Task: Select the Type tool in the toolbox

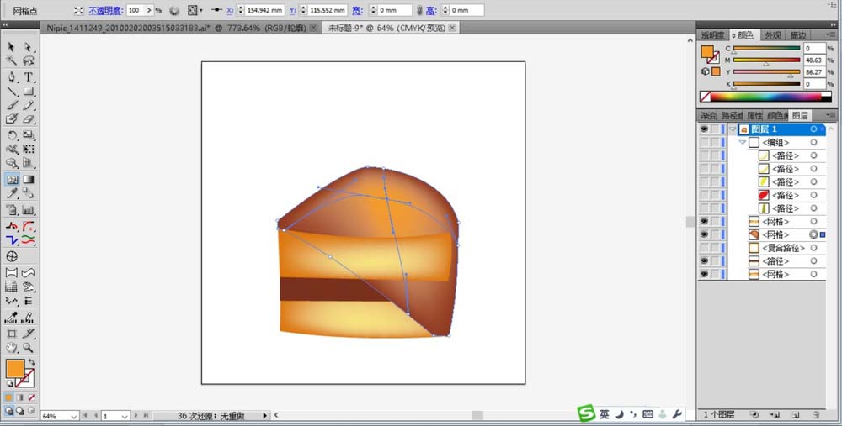Action: (x=29, y=76)
